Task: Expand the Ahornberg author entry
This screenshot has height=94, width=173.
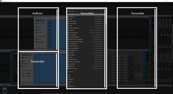Action: pyautogui.click(x=70, y=82)
